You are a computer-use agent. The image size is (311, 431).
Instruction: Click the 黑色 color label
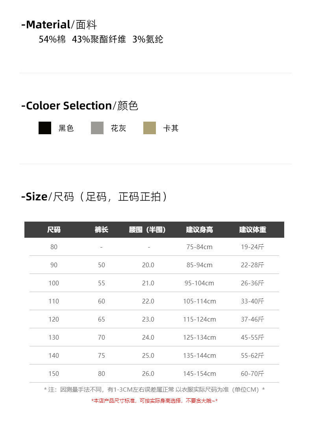tap(66, 128)
